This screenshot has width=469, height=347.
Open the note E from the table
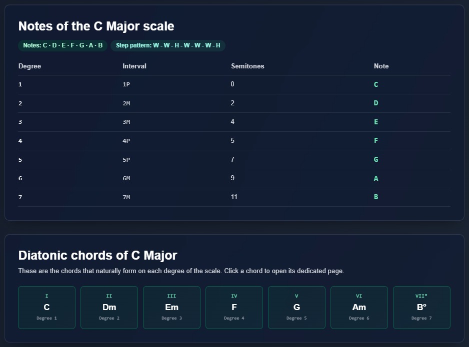[x=375, y=122]
